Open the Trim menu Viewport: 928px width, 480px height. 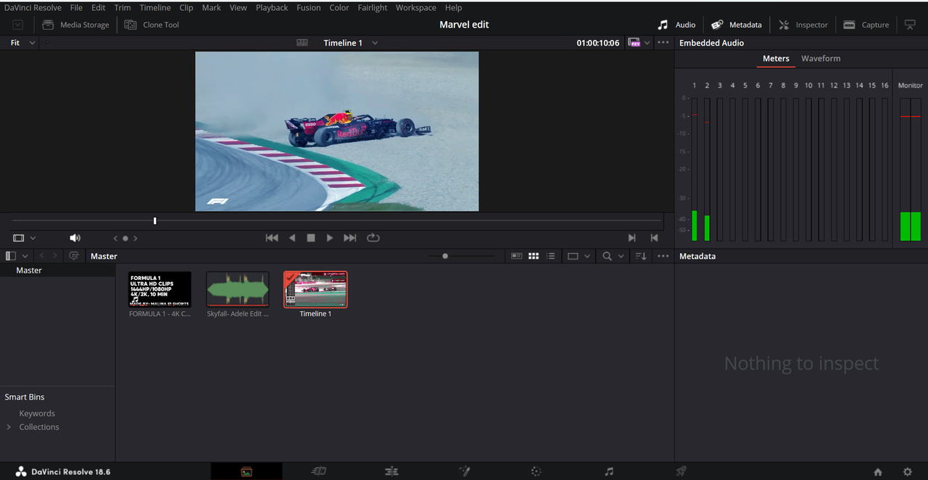(x=123, y=7)
